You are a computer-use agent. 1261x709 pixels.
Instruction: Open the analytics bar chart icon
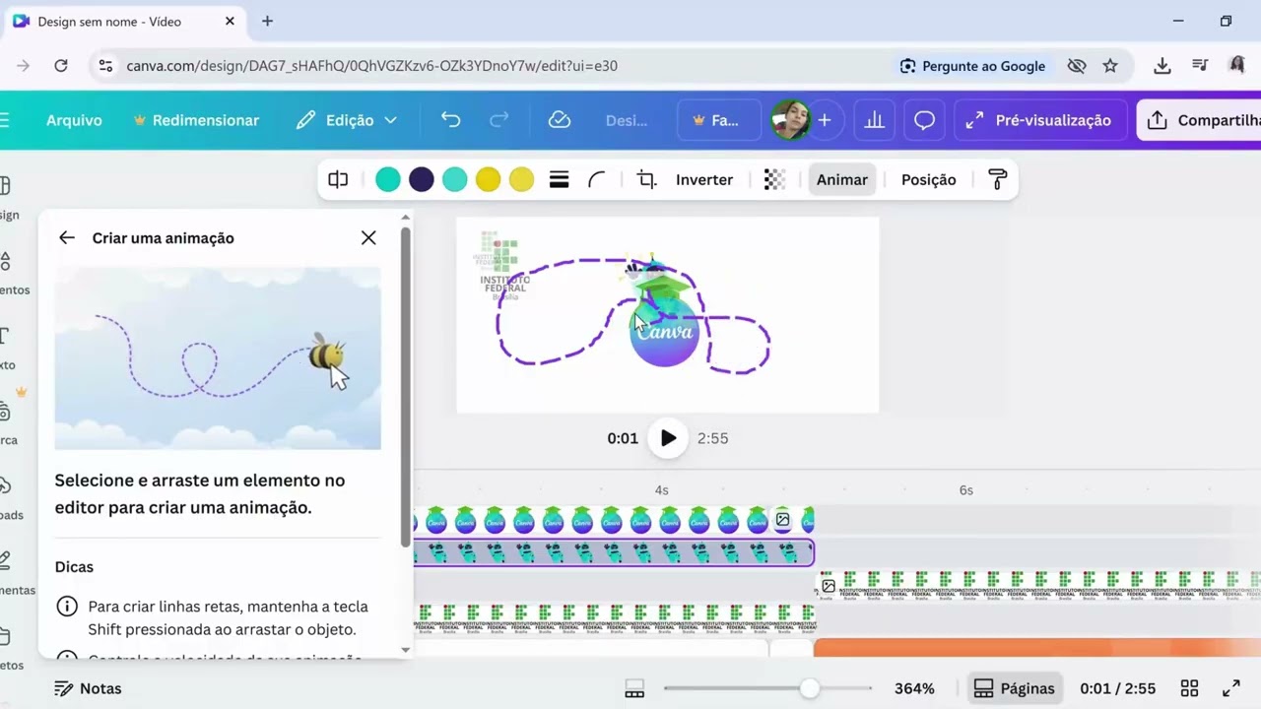point(874,120)
